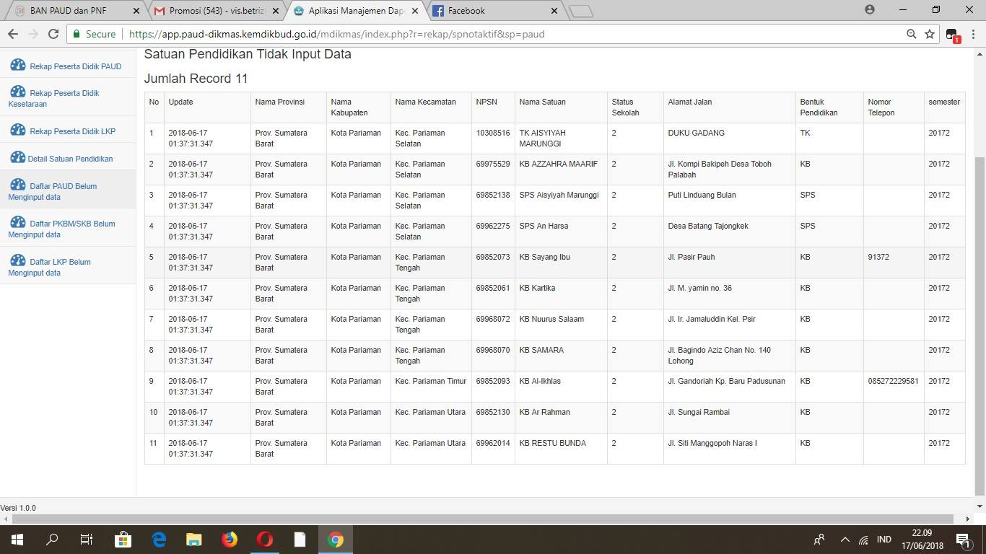Click dashboard icon beside Daftar PKBM/SKB Belum Menginput
The height and width of the screenshot is (554, 986).
(x=17, y=222)
